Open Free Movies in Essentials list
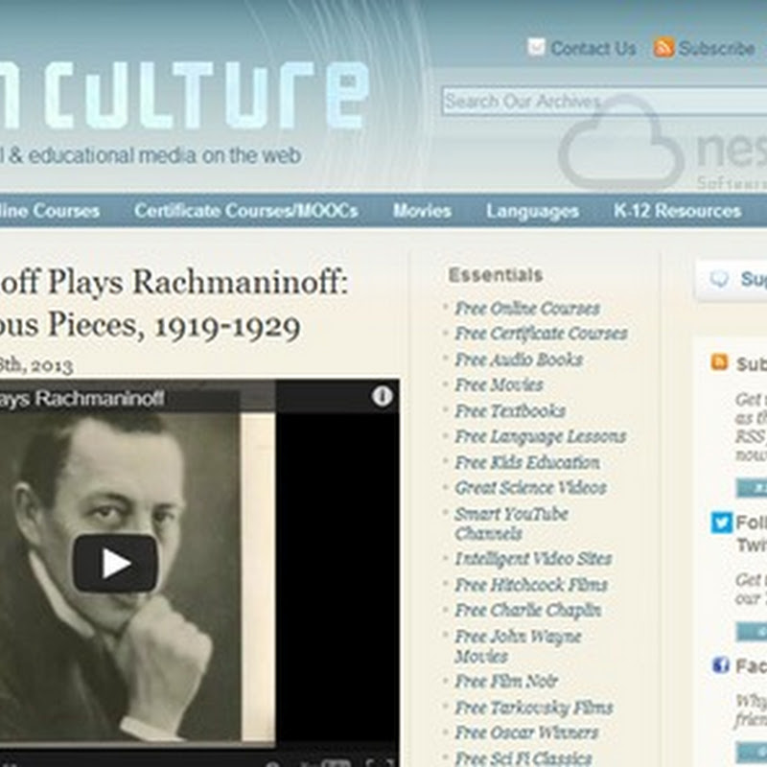767x767 pixels. pos(499,385)
